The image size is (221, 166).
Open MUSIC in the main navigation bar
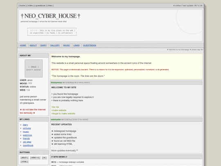point(67,45)
